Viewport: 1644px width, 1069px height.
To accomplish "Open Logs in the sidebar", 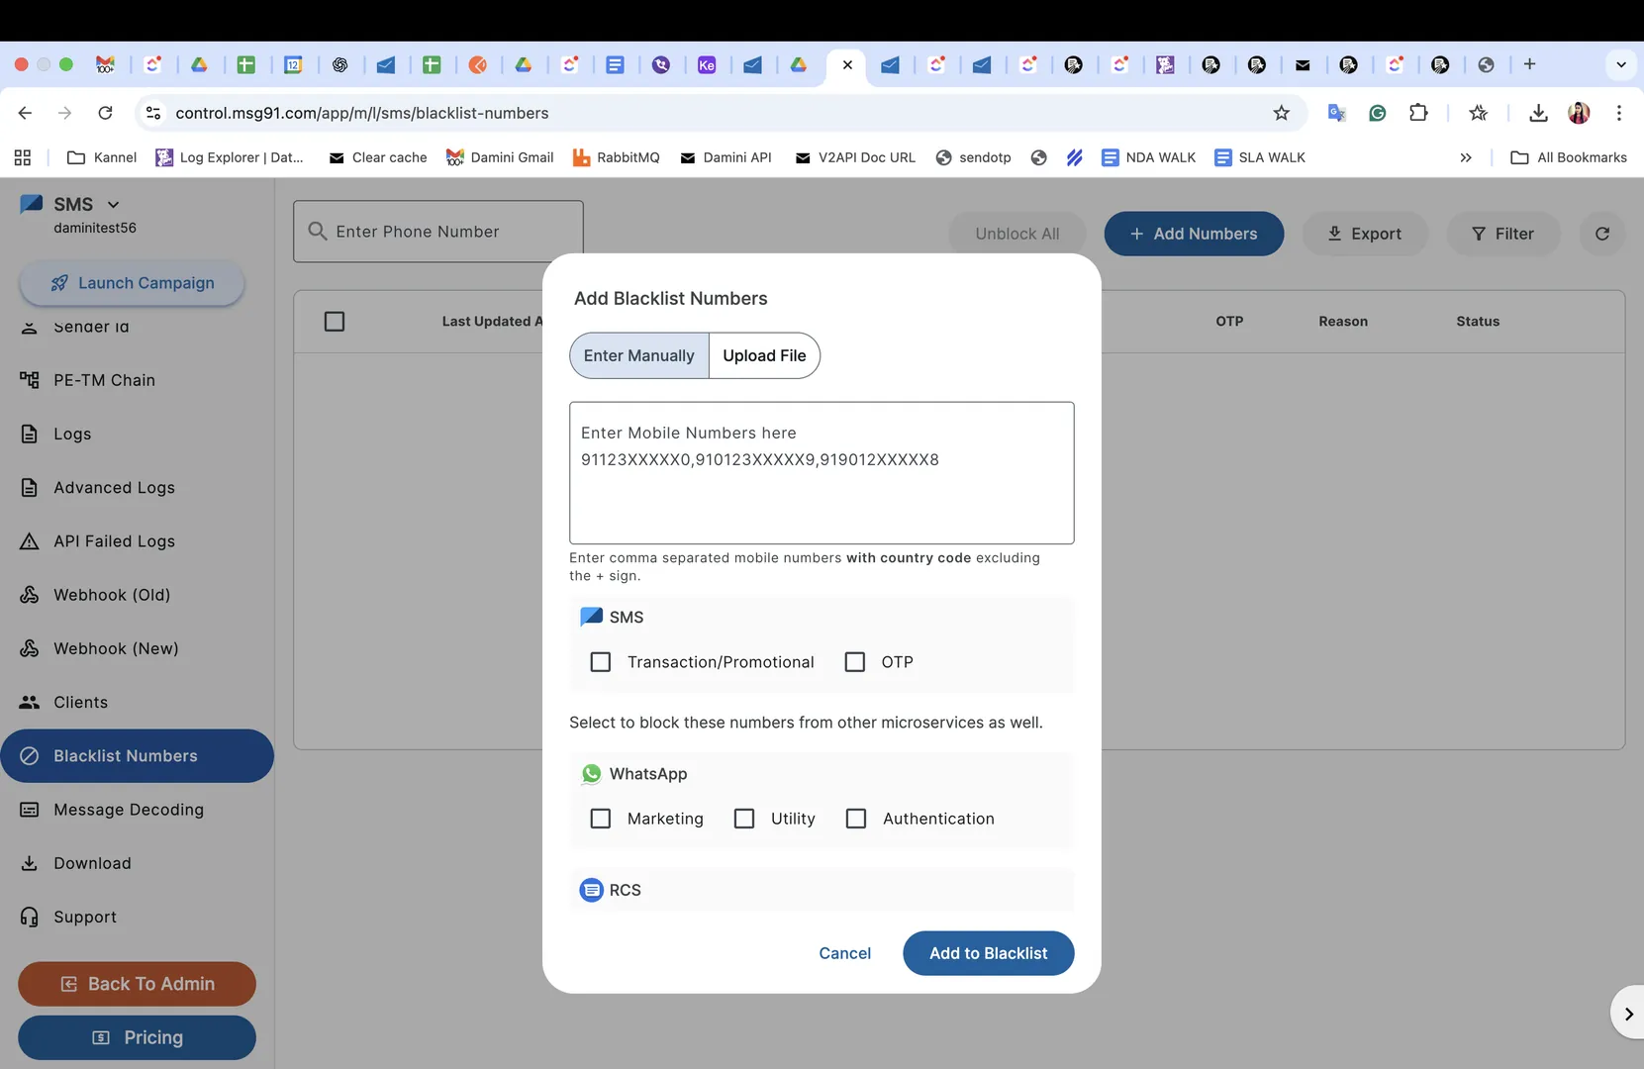I will (x=137, y=434).
